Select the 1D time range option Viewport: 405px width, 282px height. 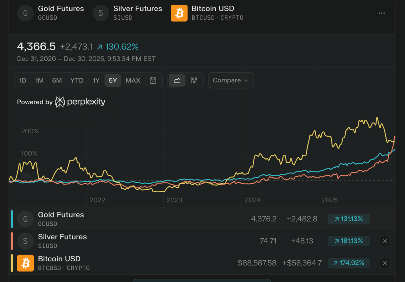[x=22, y=80]
